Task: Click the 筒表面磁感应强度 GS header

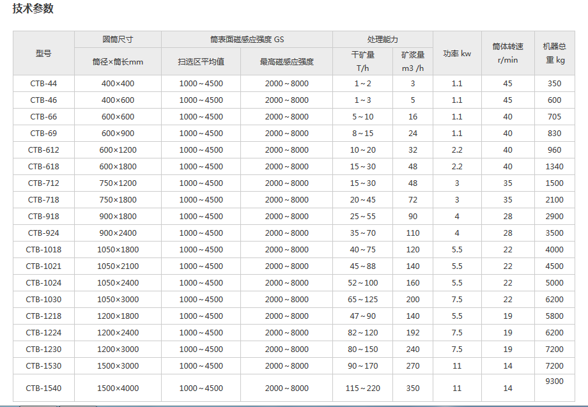Action: click(x=249, y=38)
